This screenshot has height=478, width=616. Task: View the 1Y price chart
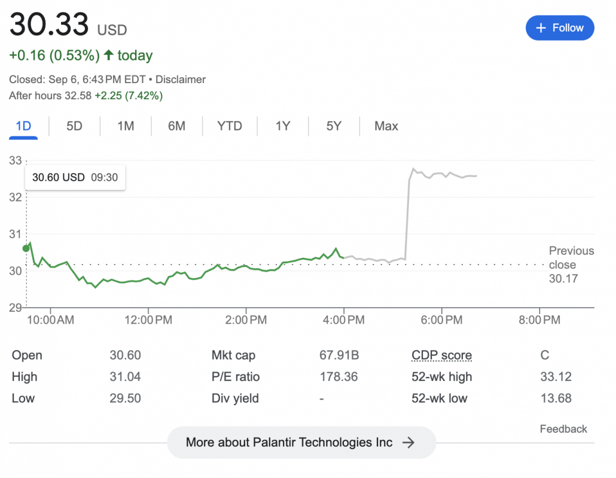click(283, 126)
